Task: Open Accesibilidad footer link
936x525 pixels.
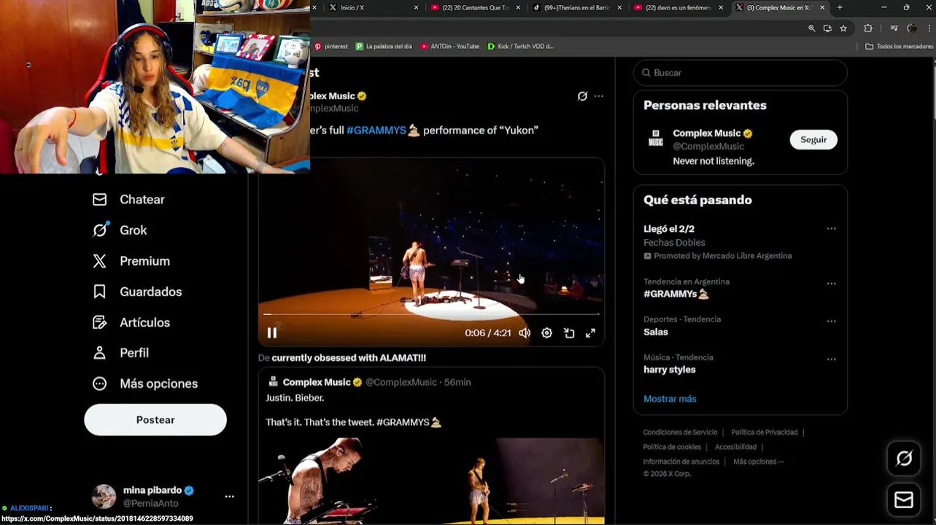Action: coord(735,447)
